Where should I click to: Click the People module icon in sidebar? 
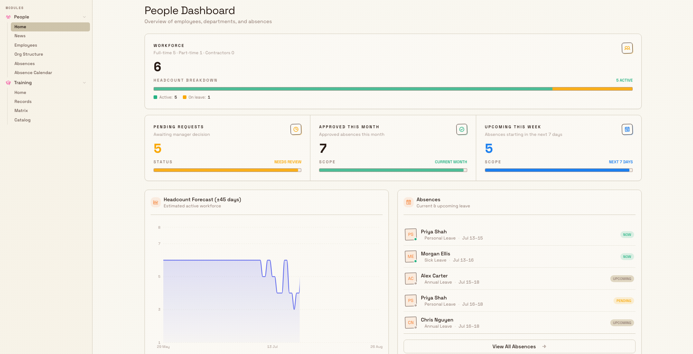(x=8, y=17)
